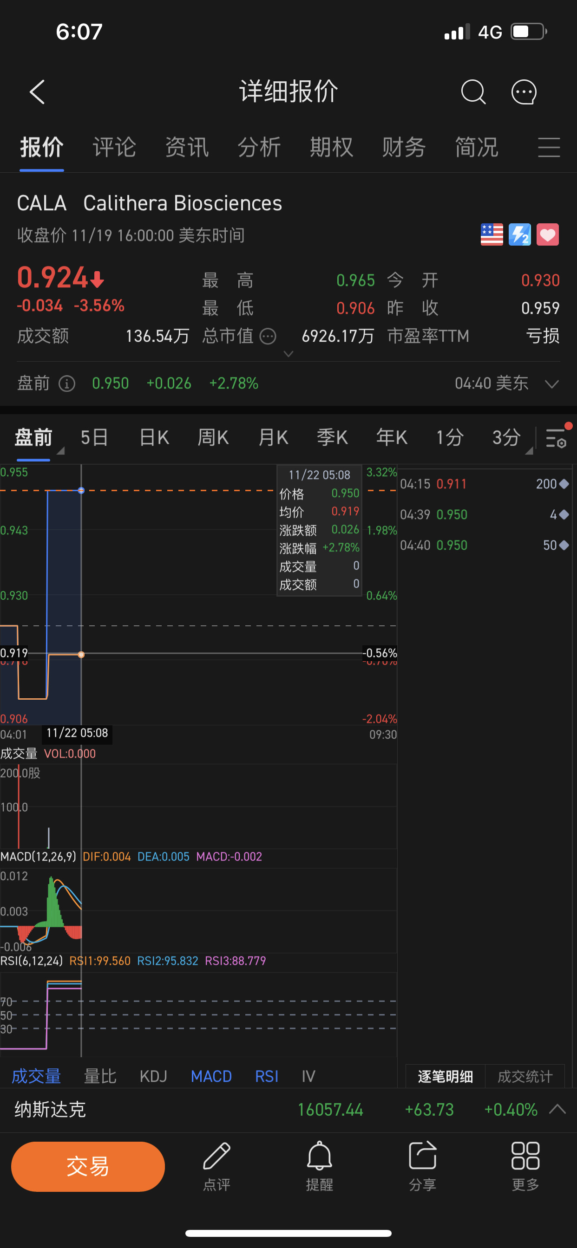Tap the back arrow icon
Image resolution: width=577 pixels, height=1248 pixels.
click(x=37, y=92)
